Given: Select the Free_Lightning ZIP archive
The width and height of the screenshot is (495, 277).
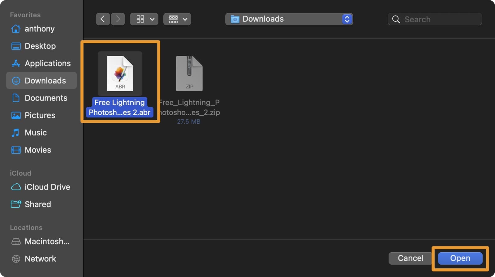Looking at the screenshot, I should pos(189,74).
